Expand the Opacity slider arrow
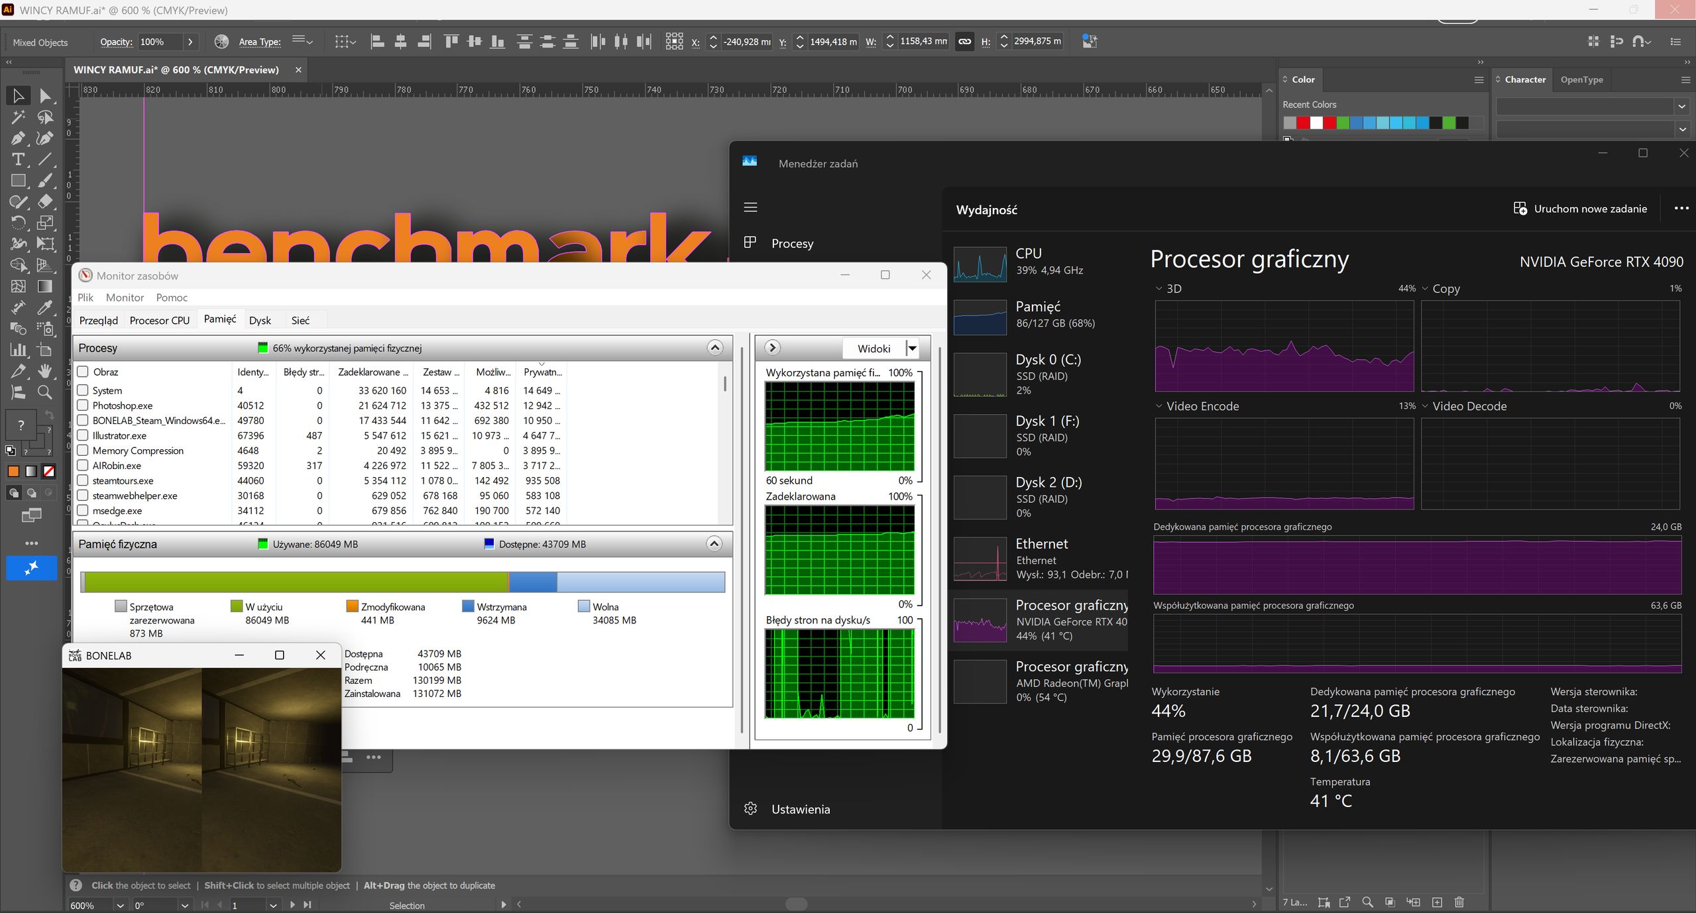Screen dimensions: 1696x913 click(190, 42)
